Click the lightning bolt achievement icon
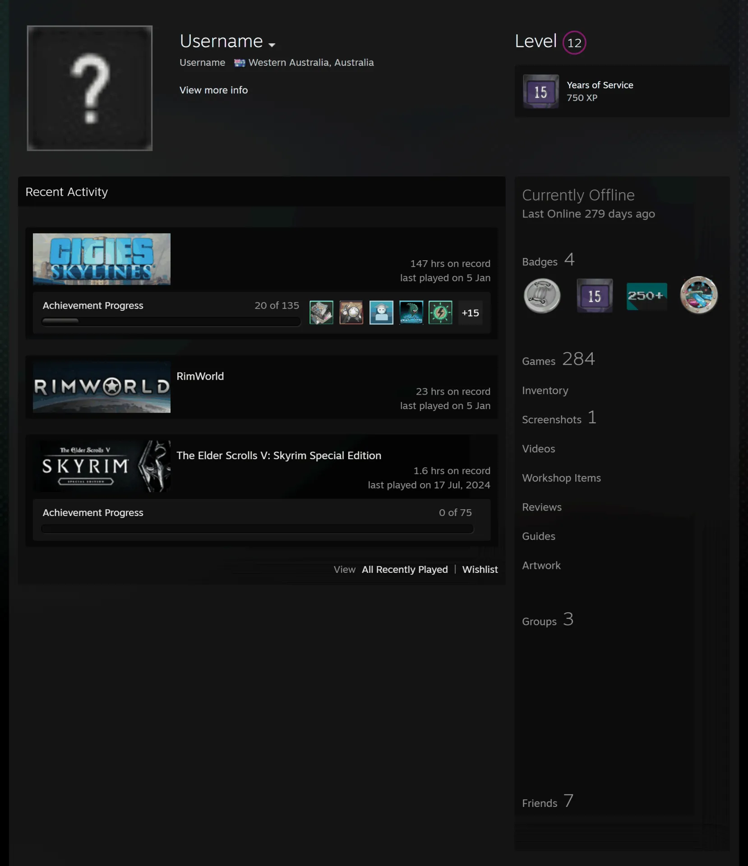 click(x=440, y=313)
